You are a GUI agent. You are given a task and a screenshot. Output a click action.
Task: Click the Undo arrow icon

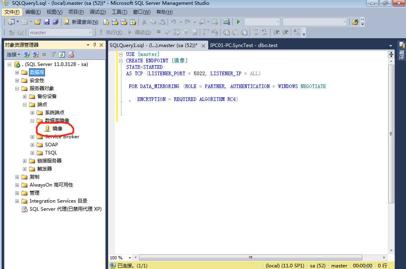coord(174,22)
